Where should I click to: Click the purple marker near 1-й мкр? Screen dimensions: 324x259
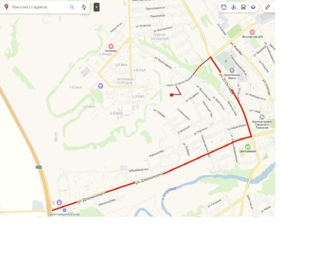click(100, 86)
